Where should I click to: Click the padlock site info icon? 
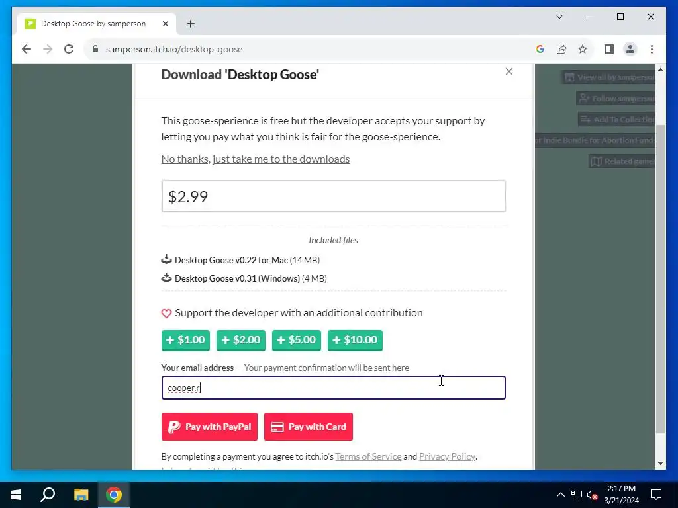point(95,49)
